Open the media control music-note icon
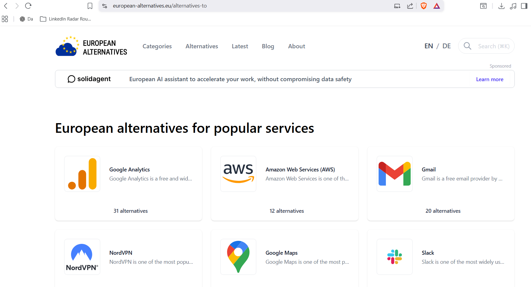Screen dimensions: 531x287 click(x=513, y=6)
